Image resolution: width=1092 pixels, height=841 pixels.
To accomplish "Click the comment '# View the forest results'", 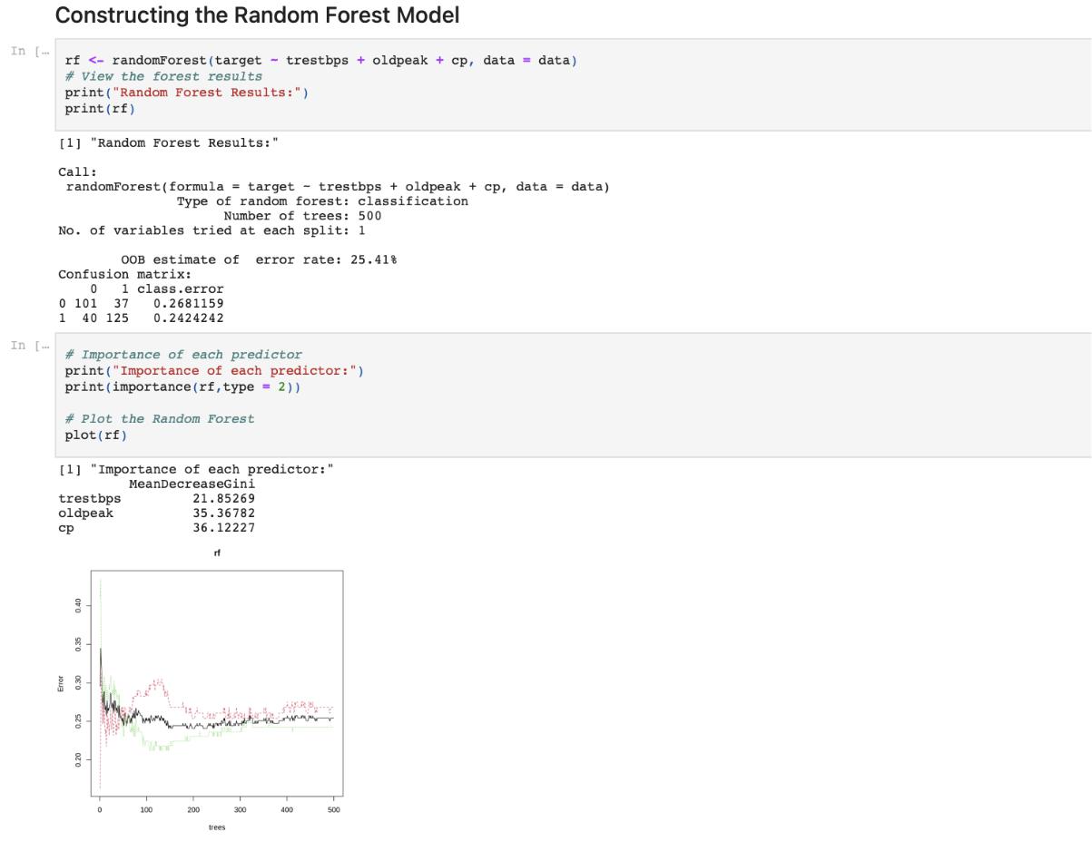I will coord(163,76).
